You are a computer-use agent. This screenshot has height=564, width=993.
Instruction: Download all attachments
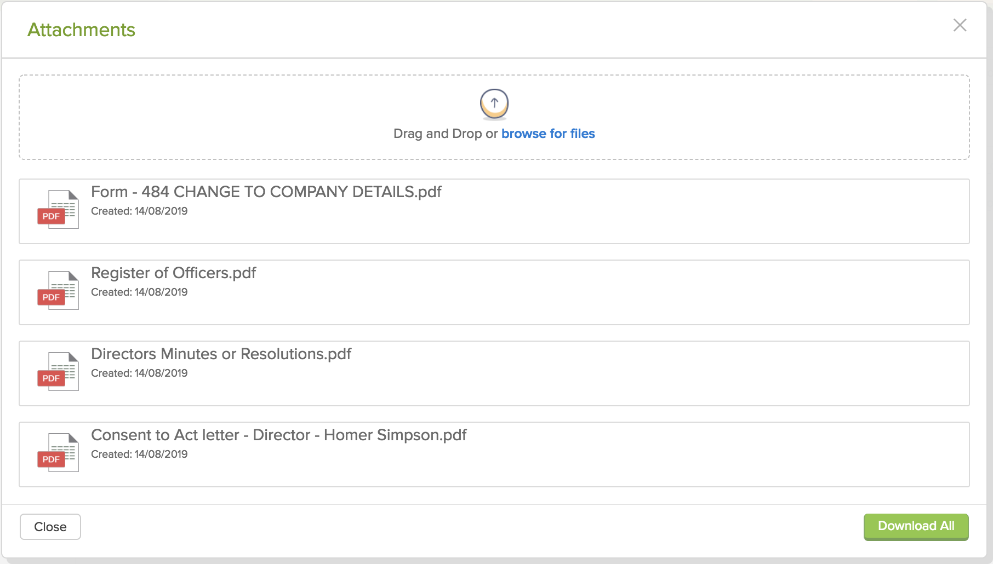[916, 527]
